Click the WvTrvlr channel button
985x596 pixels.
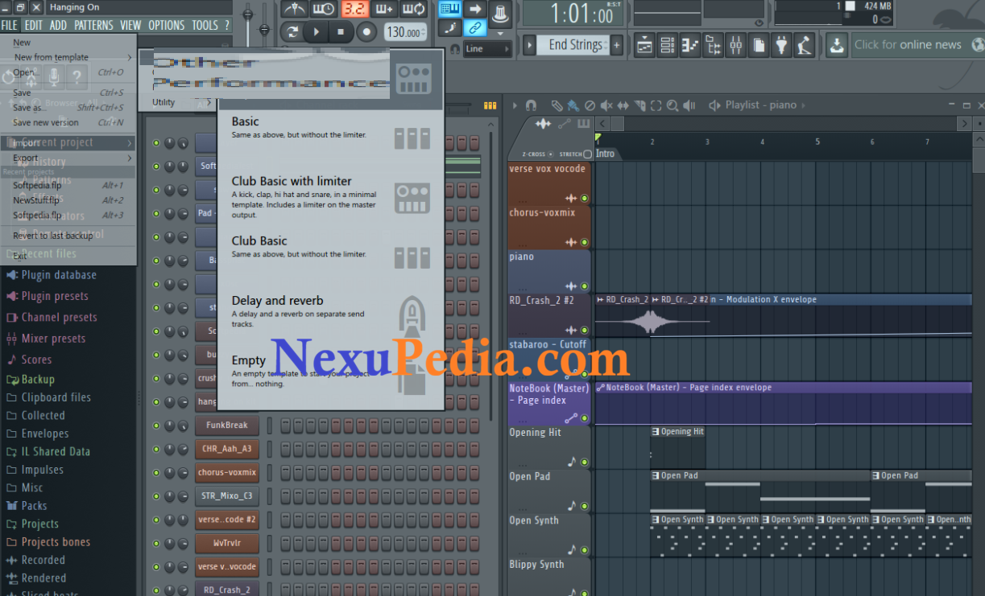[227, 543]
